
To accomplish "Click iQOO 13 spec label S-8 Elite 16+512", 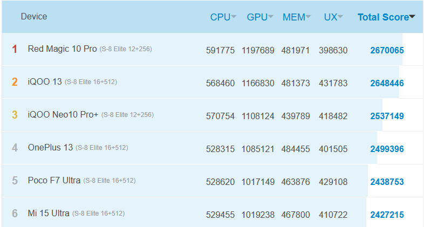I will point(91,82).
